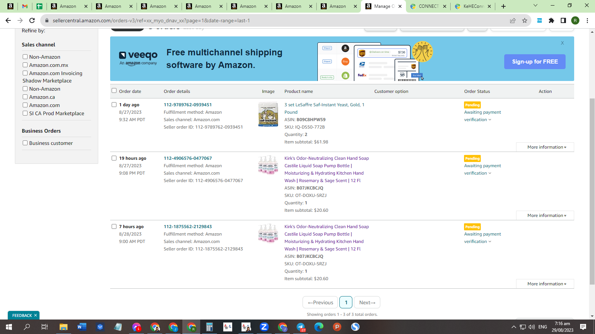Switch to the green spreadsheet pinned tab
The image size is (595, 334).
click(39, 6)
